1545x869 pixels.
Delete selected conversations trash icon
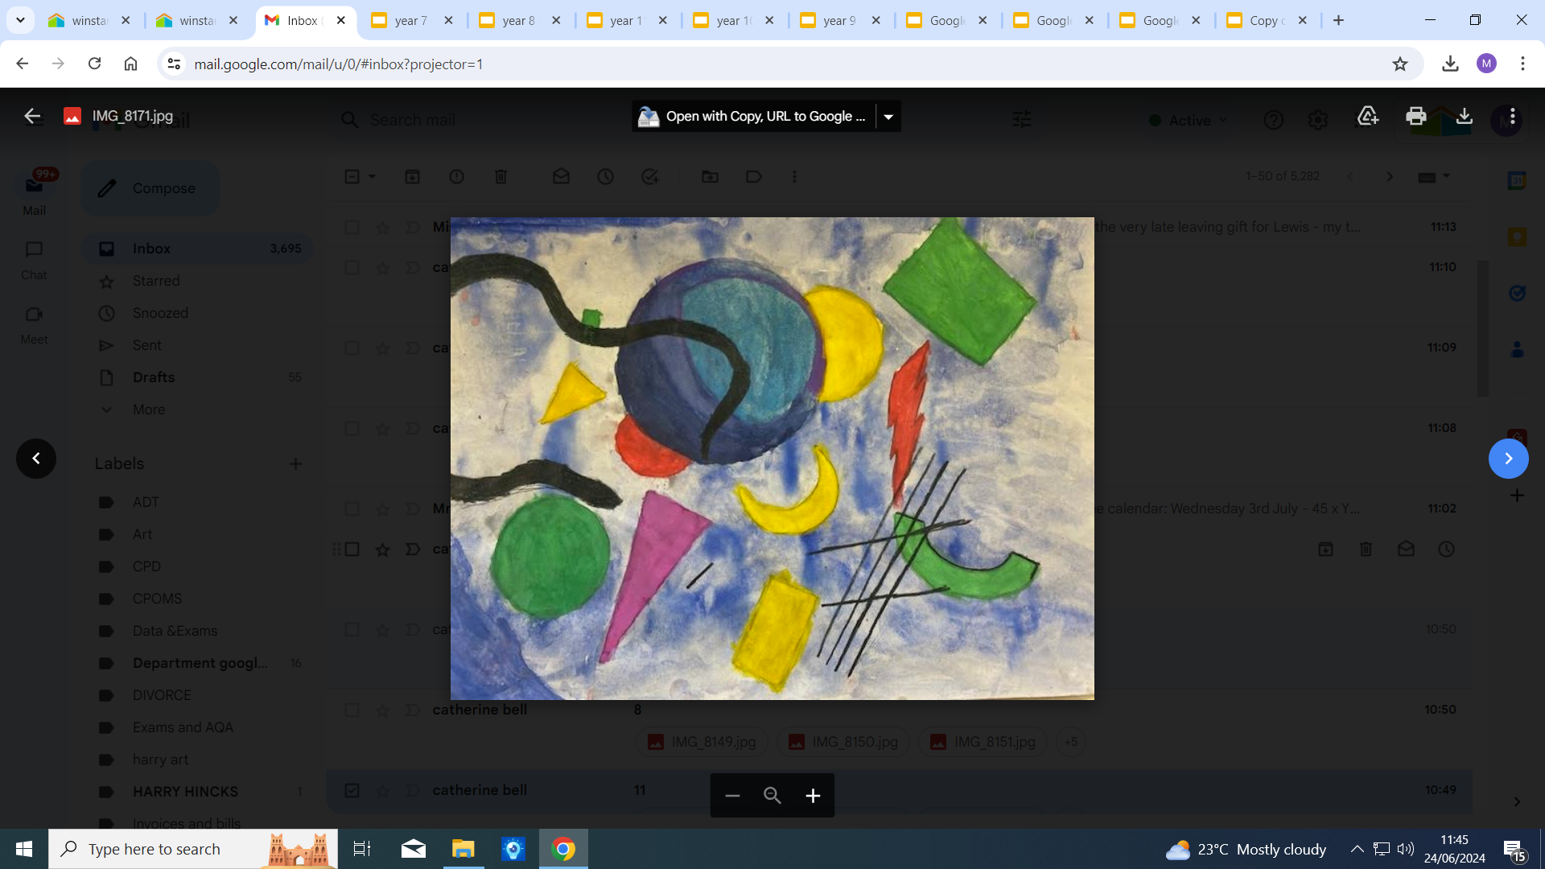pos(501,176)
